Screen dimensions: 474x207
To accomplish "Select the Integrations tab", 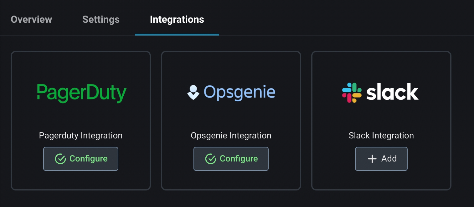I will click(x=177, y=19).
